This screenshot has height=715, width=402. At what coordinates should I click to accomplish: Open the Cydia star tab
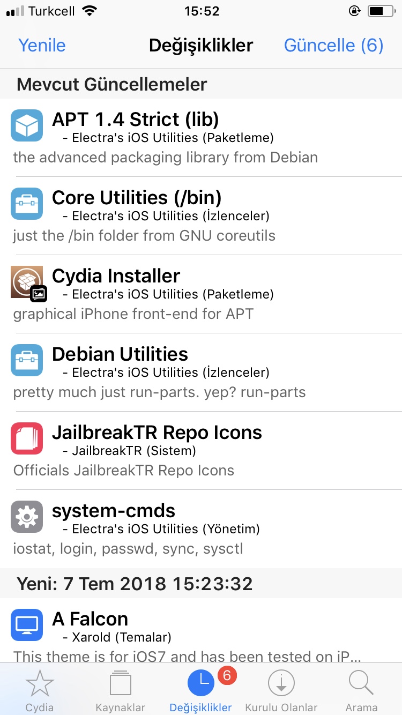point(40,691)
